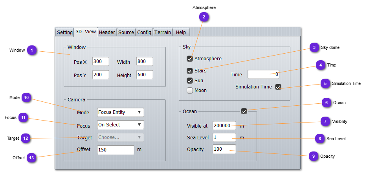Select the Terrain tab
367x173 pixels.
tap(162, 32)
